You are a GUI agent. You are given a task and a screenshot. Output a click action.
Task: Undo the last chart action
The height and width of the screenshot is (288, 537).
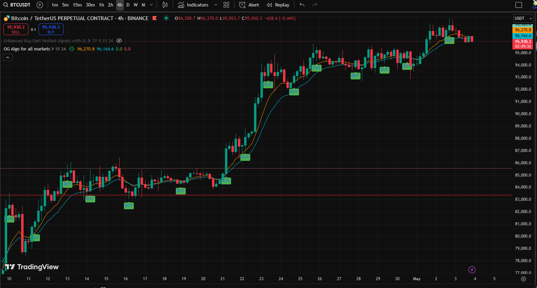pyautogui.click(x=302, y=5)
